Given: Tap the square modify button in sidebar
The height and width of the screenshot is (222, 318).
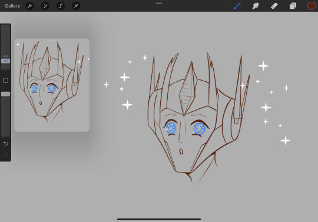Looking at the screenshot, I should point(5,81).
